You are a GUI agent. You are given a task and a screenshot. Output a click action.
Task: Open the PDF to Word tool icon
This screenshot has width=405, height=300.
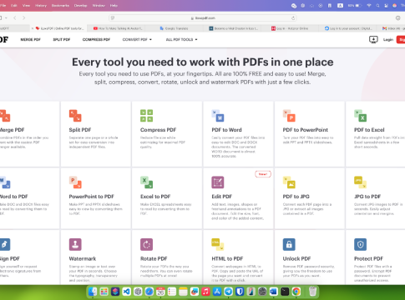(x=218, y=116)
